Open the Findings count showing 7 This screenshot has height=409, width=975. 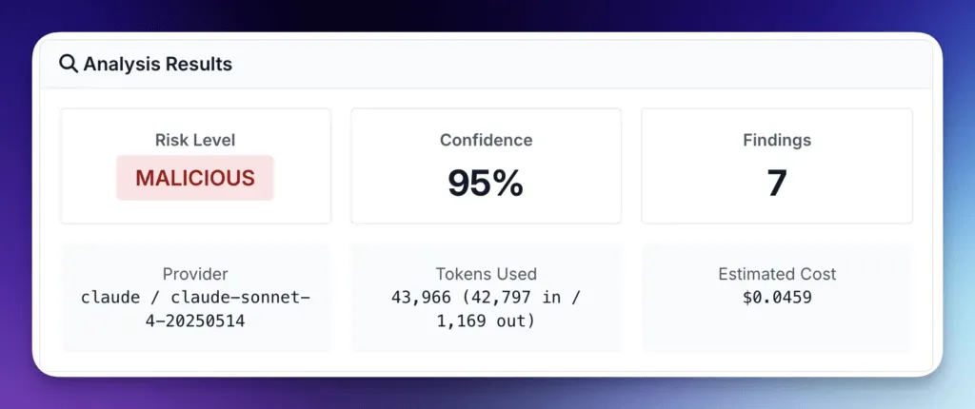pyautogui.click(x=777, y=183)
